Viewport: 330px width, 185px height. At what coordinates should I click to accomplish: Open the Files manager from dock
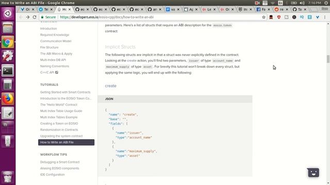[8, 28]
